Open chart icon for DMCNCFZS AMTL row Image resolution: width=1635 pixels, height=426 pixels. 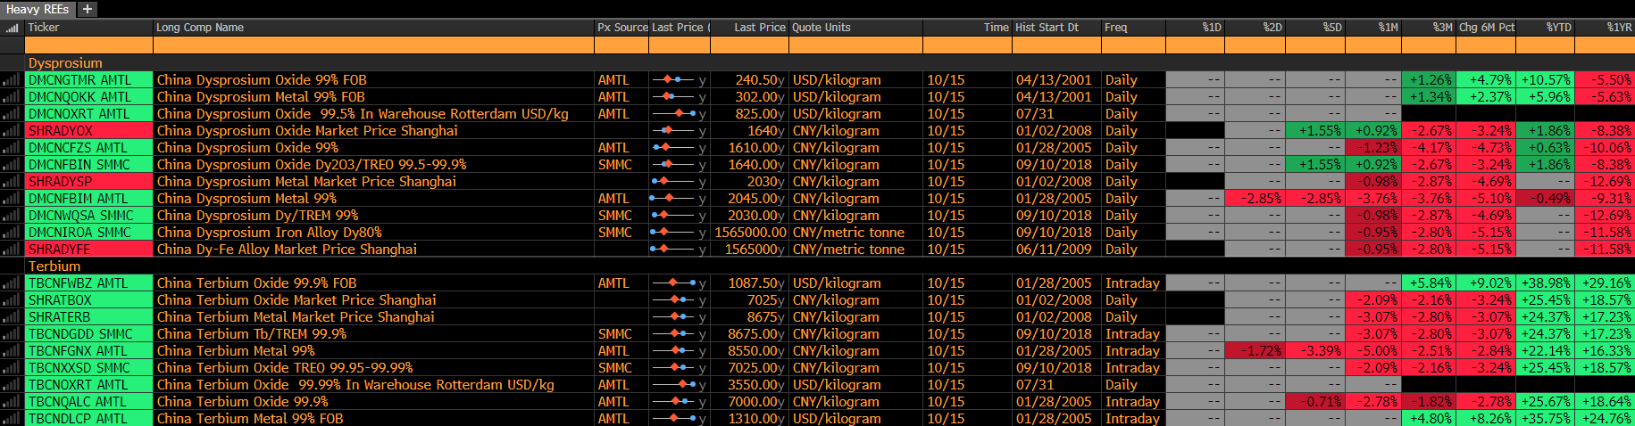pyautogui.click(x=12, y=148)
